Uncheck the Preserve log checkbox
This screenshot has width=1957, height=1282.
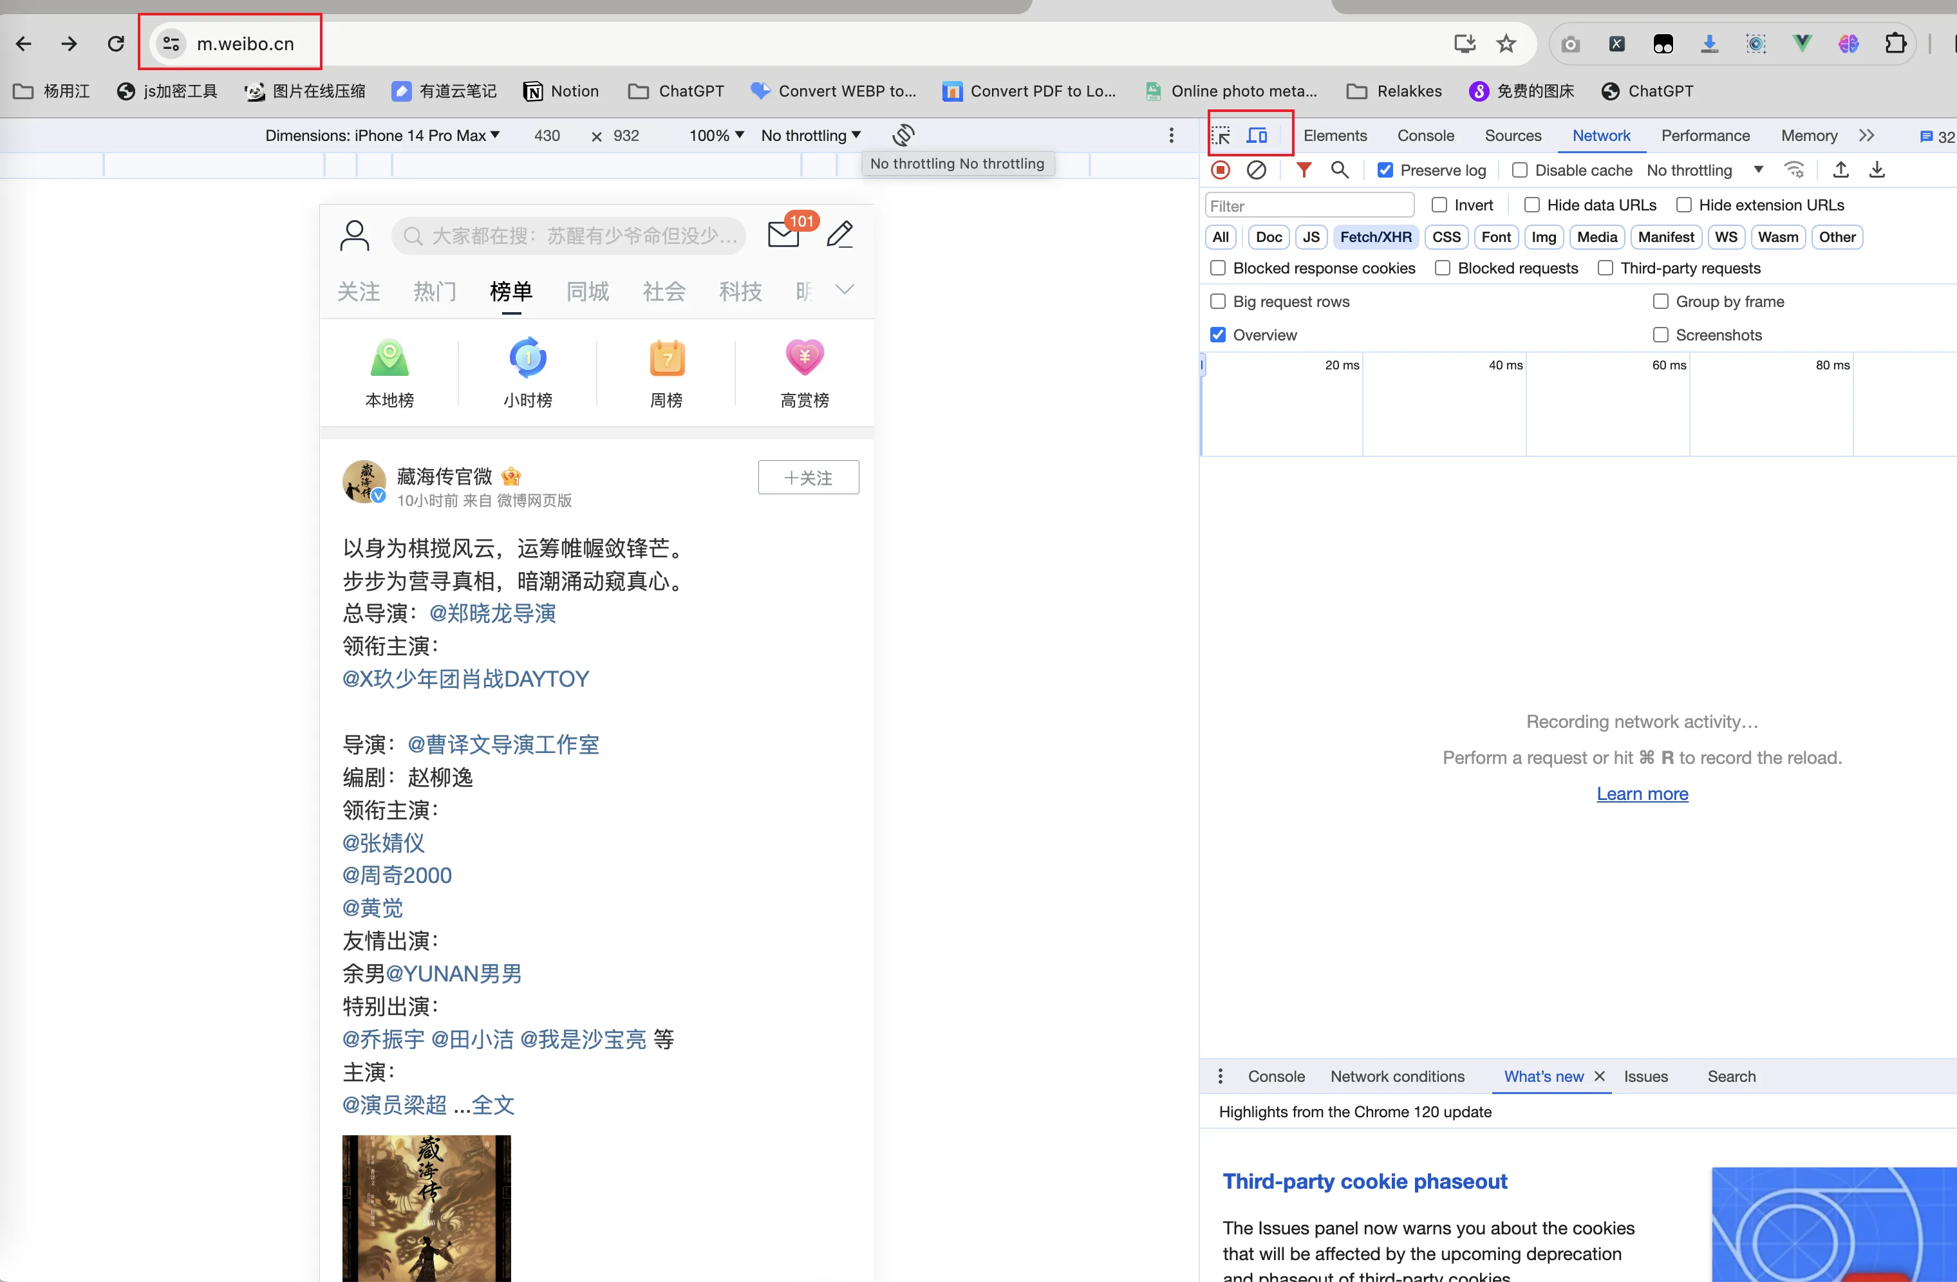pyautogui.click(x=1385, y=170)
